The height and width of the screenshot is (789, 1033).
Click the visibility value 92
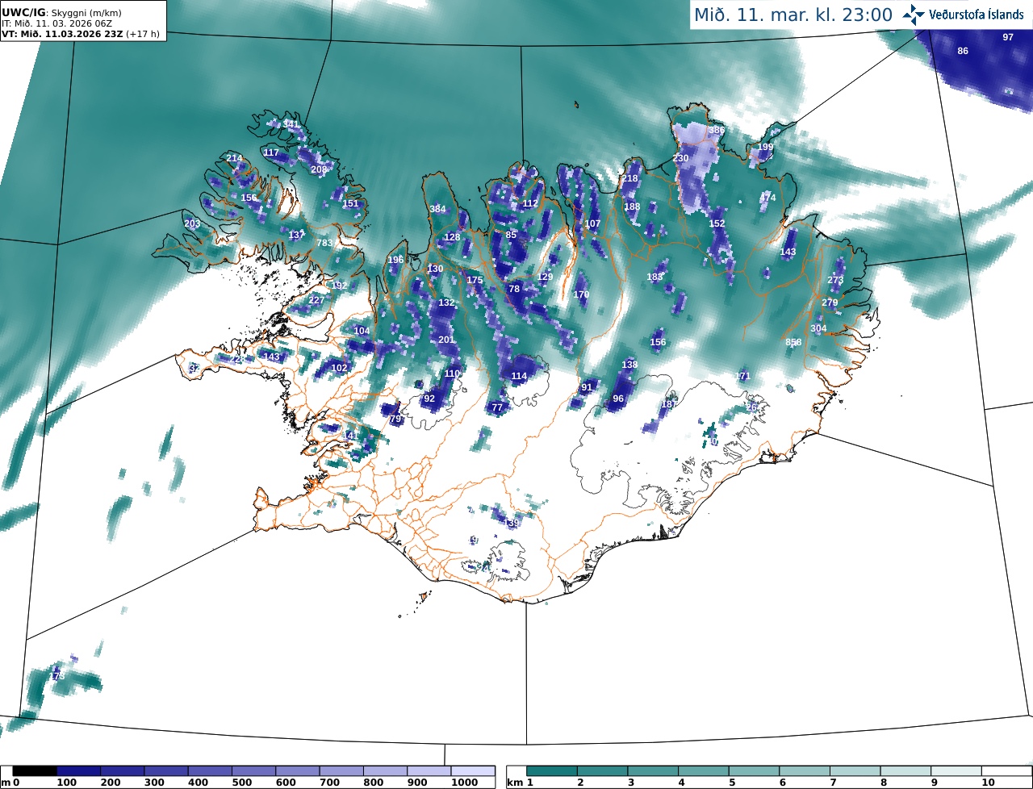pyautogui.click(x=429, y=399)
